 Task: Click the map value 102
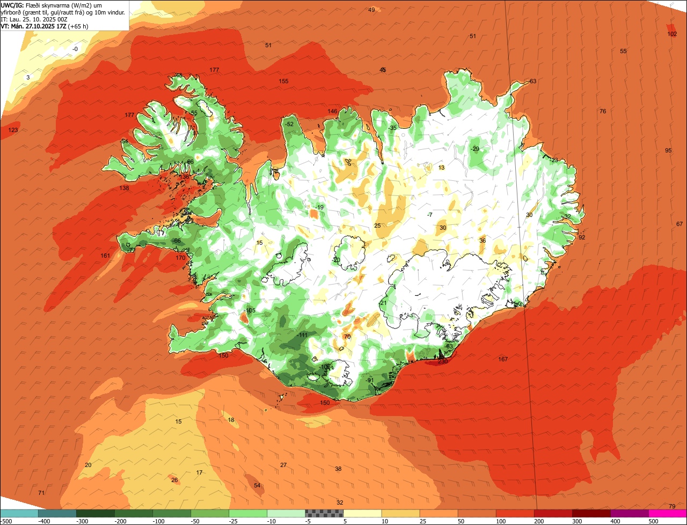pyautogui.click(x=672, y=34)
